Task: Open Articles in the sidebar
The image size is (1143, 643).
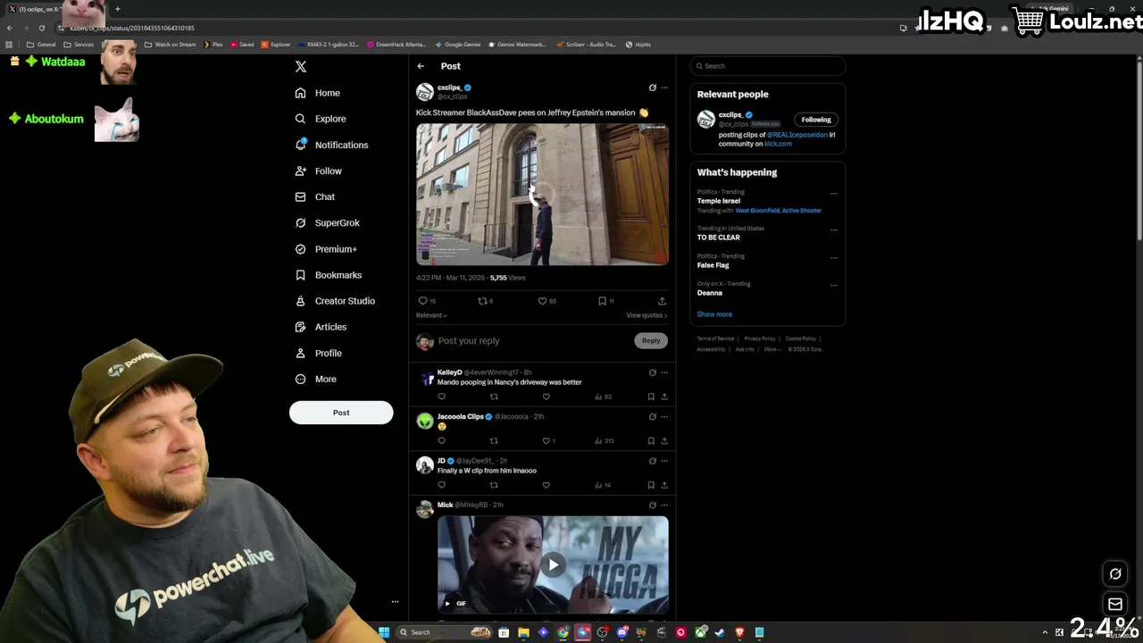Action: tap(321, 327)
